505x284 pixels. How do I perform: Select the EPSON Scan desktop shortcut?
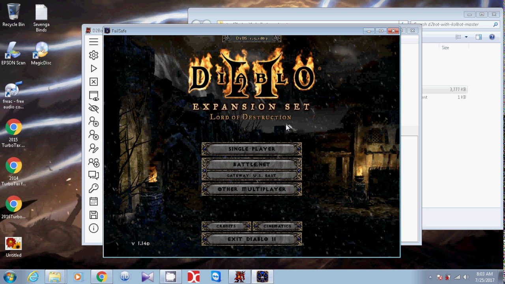(13, 53)
